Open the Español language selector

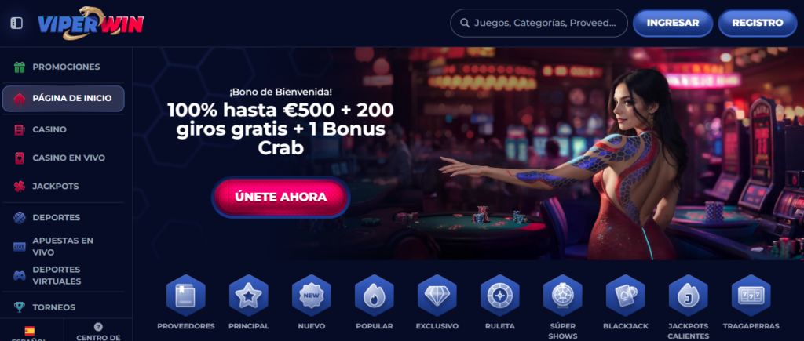click(31, 332)
